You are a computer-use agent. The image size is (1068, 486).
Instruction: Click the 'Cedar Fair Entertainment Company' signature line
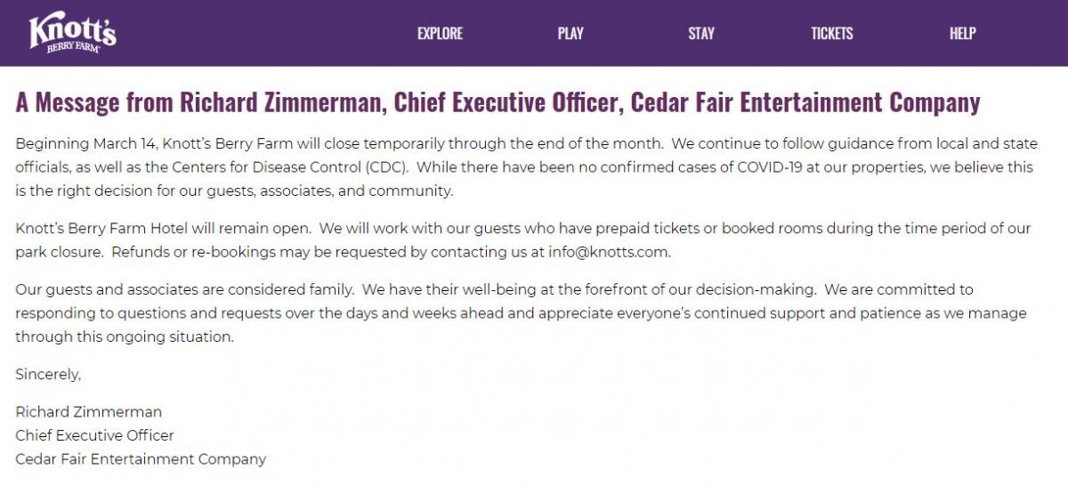click(x=141, y=459)
